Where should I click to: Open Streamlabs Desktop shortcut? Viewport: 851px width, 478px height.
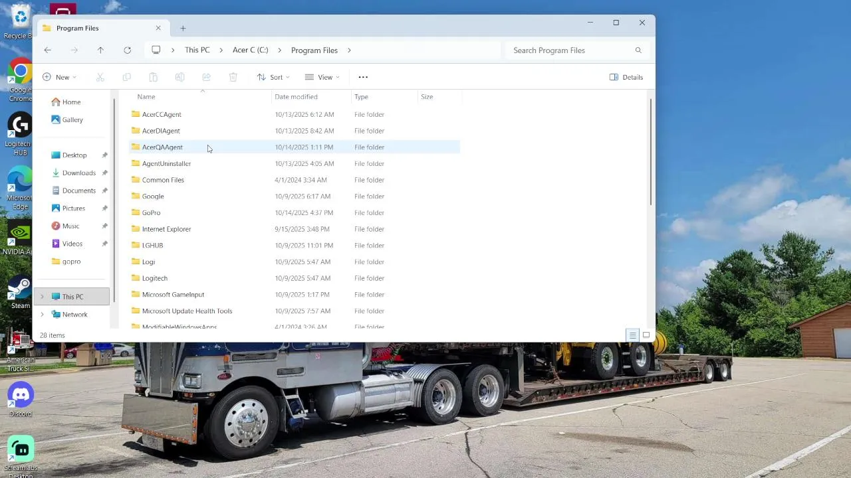21,457
